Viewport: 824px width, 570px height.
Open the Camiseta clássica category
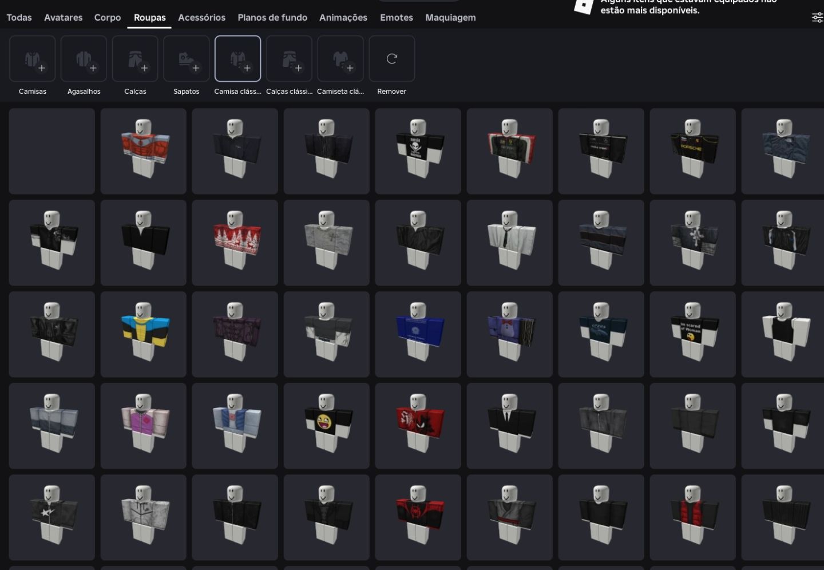coord(340,59)
